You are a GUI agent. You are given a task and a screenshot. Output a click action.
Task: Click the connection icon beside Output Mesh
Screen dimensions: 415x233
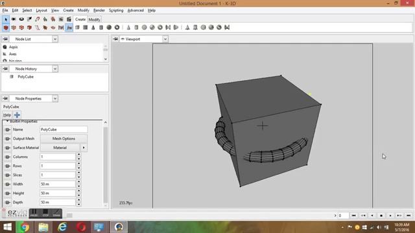(7, 139)
